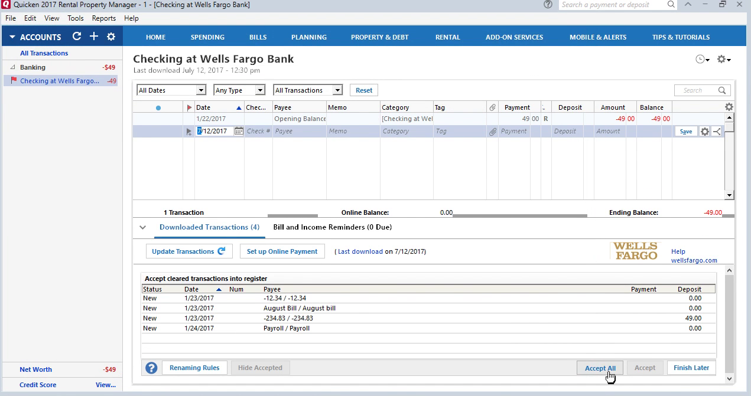The width and height of the screenshot is (751, 396).
Task: Switch to Bill and Income Reminders tab
Action: [332, 227]
